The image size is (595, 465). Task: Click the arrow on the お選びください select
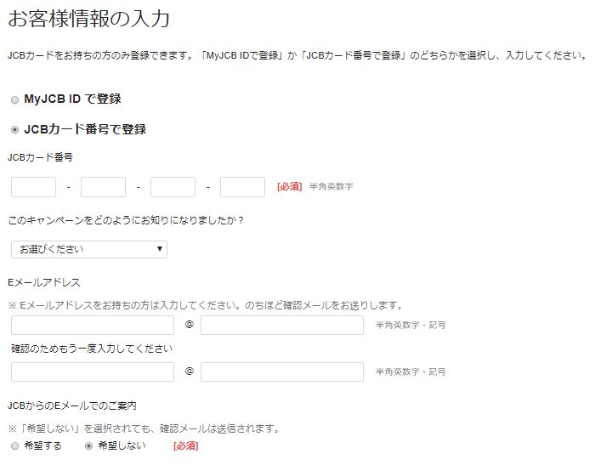click(x=160, y=249)
